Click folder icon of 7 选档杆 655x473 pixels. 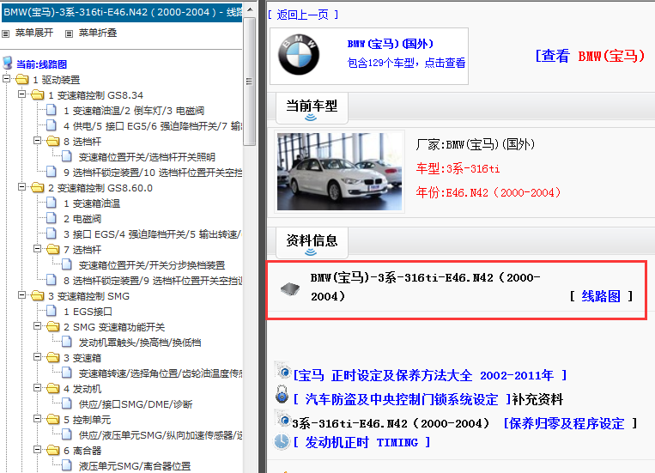click(52, 250)
